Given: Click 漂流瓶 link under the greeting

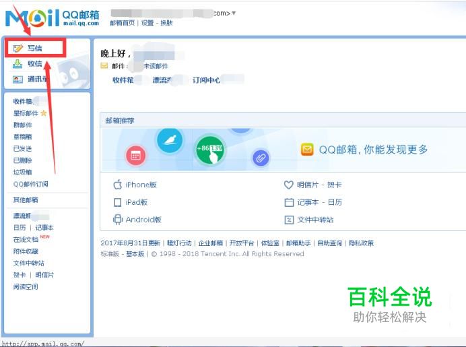Looking at the screenshot, I should (x=162, y=80).
